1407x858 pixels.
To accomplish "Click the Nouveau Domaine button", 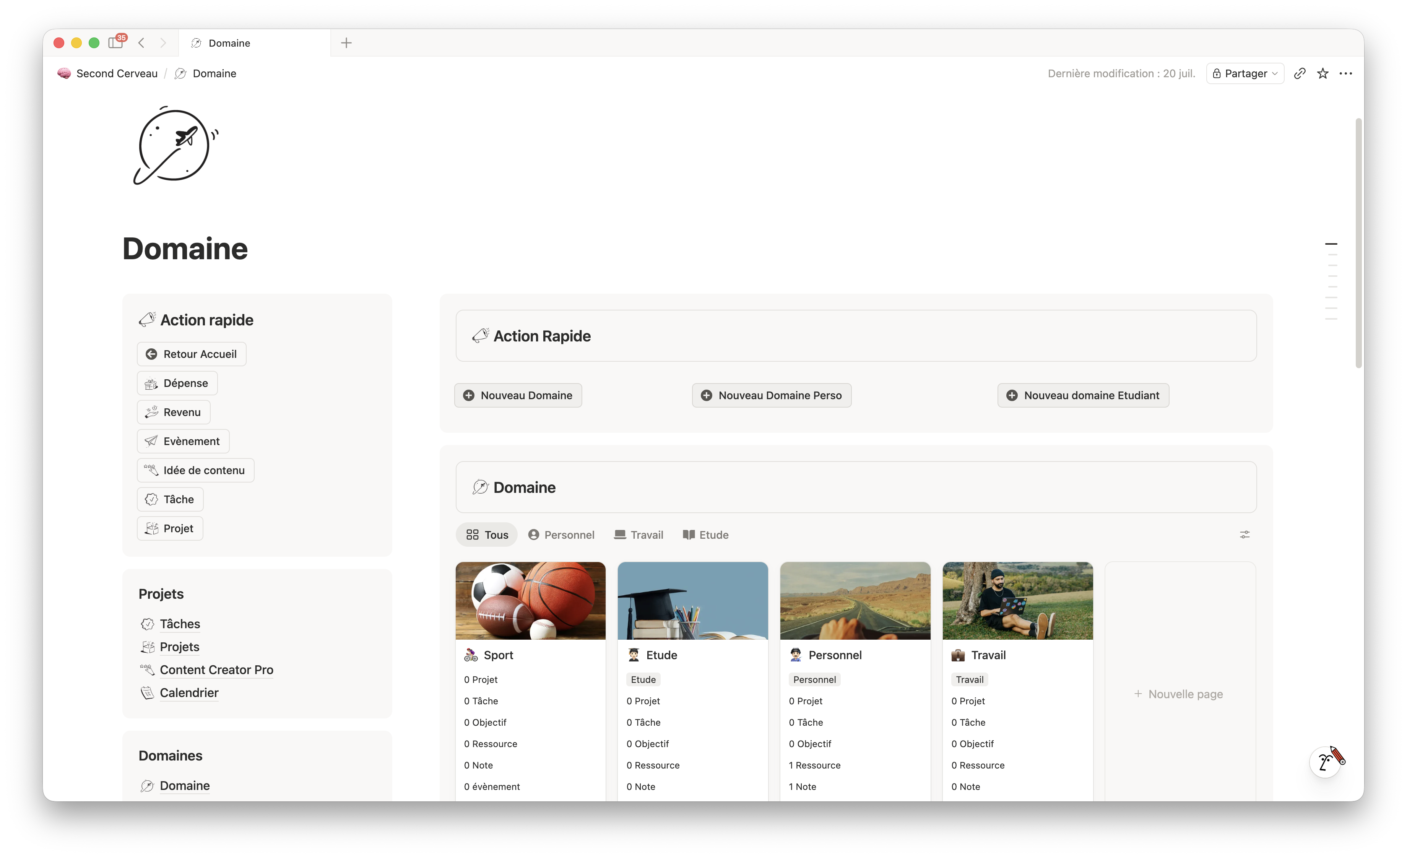I will 518,396.
